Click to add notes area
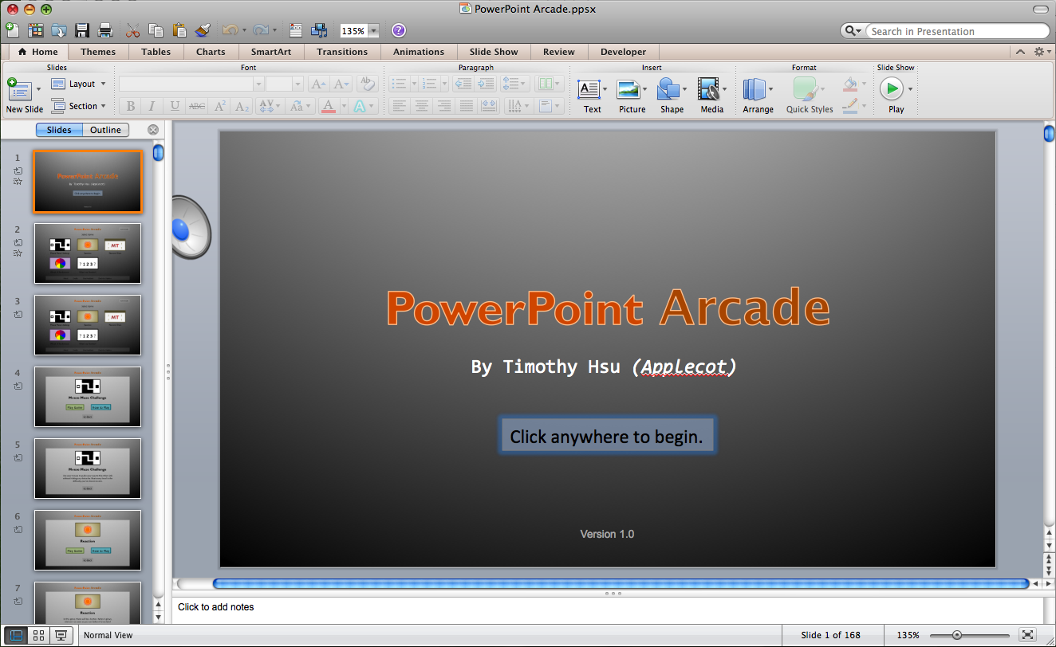Viewport: 1056px width, 647px height. click(x=608, y=610)
